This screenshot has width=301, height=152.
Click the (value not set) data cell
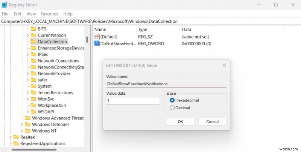195,37
